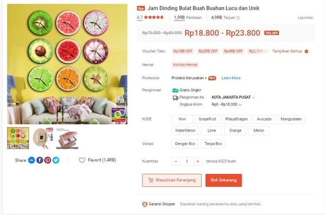Click the Garansi Shopee shield icon
325x215 pixels.
pos(145,204)
